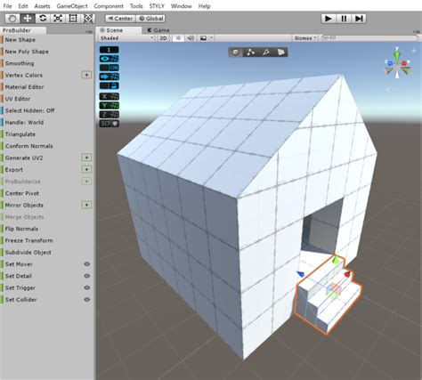Toggle Set Collider visibility eye
Image resolution: width=422 pixels, height=380 pixels.
87,300
